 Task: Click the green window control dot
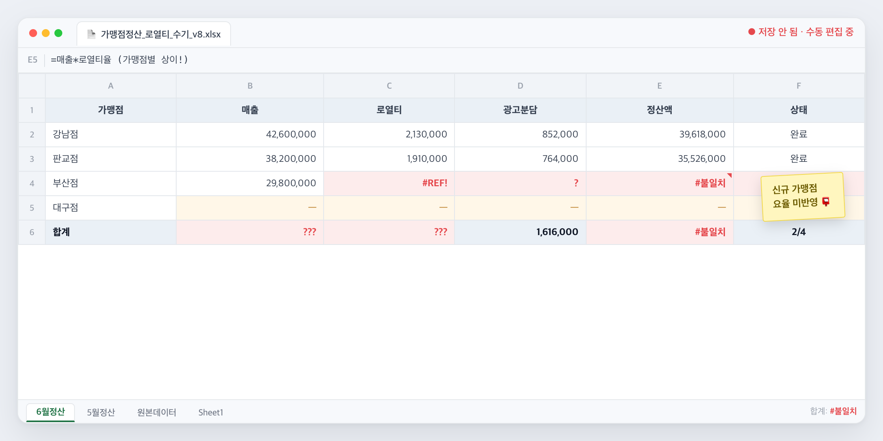coord(58,33)
